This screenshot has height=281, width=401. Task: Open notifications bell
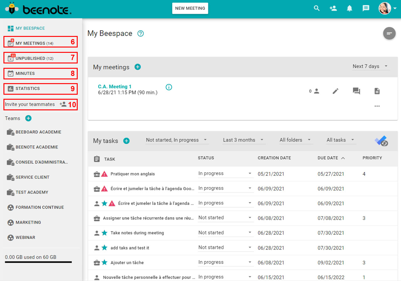(350, 8)
